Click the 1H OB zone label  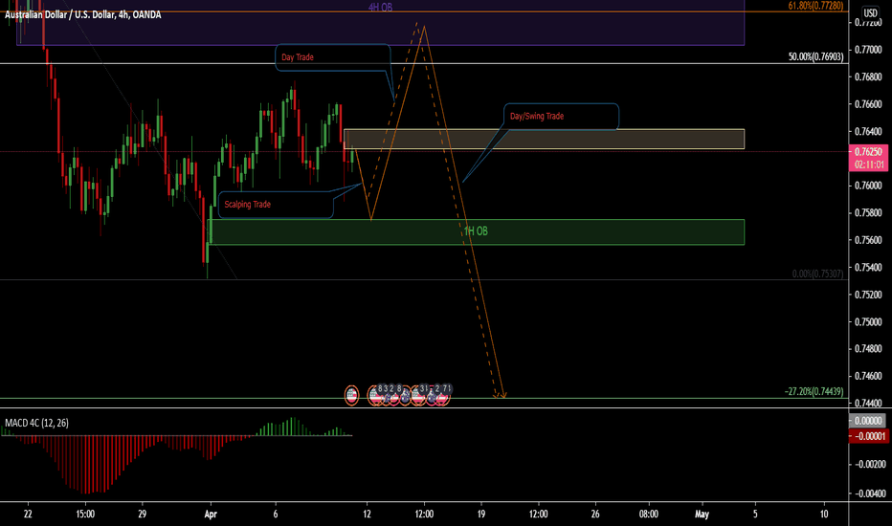click(476, 231)
